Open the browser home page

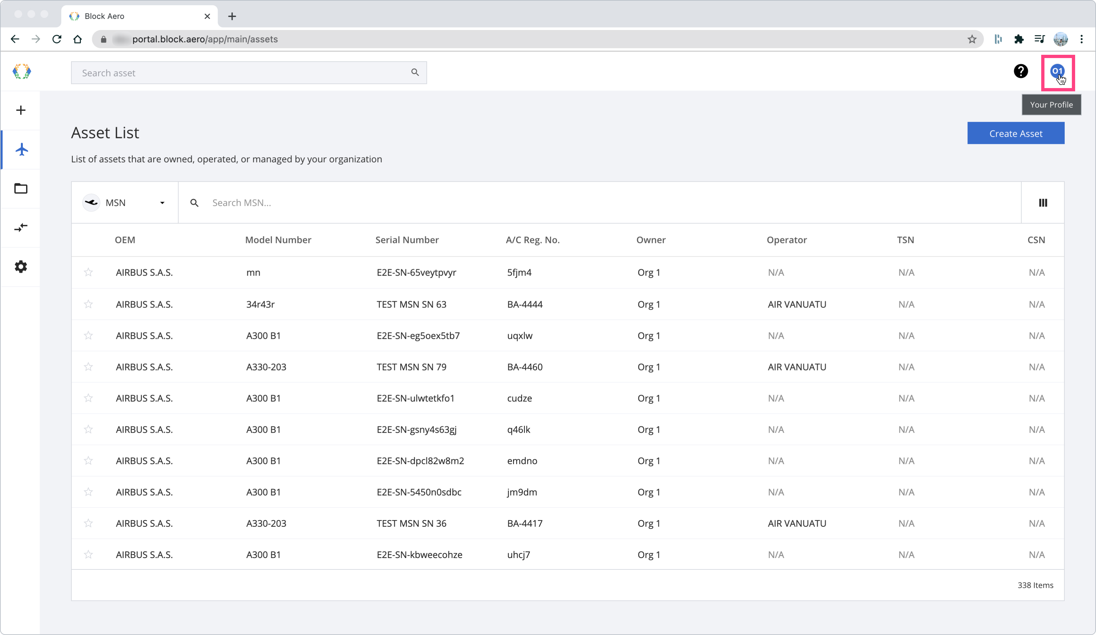coord(77,39)
